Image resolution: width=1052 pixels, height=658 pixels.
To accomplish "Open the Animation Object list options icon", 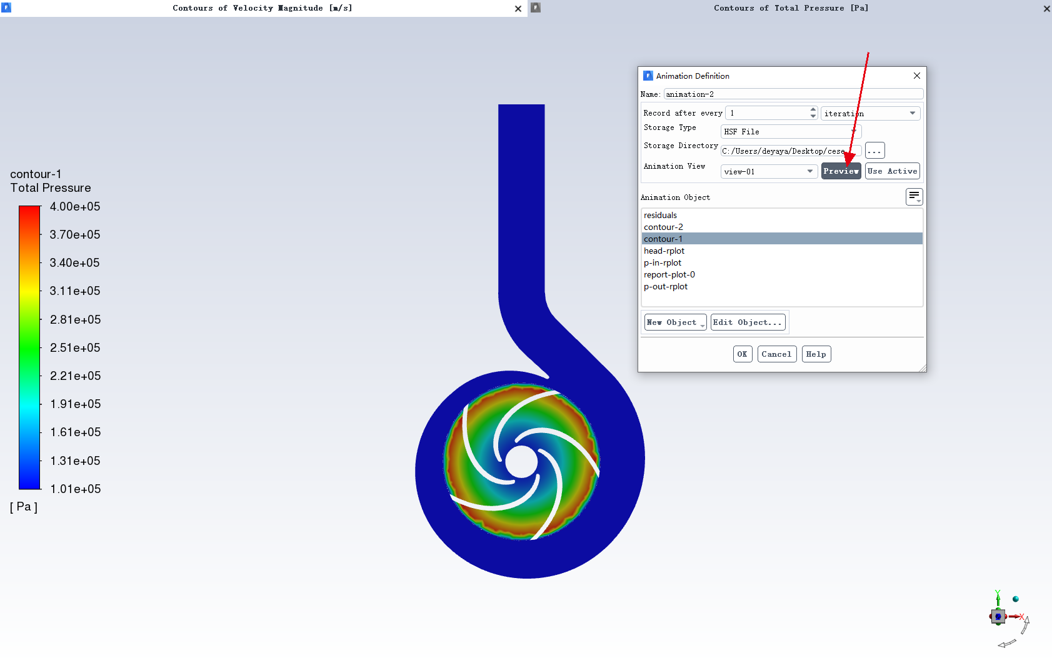I will coord(914,197).
